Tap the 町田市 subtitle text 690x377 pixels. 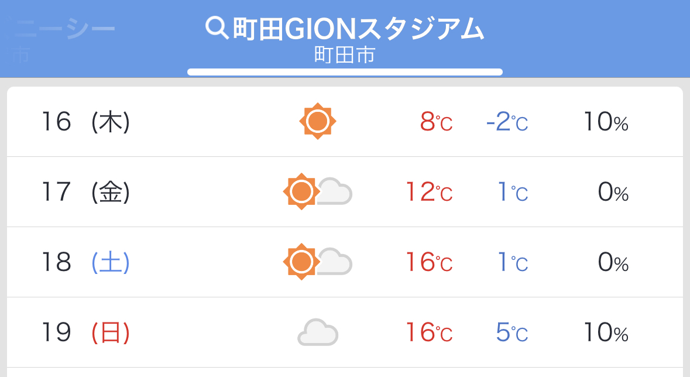pos(345,55)
